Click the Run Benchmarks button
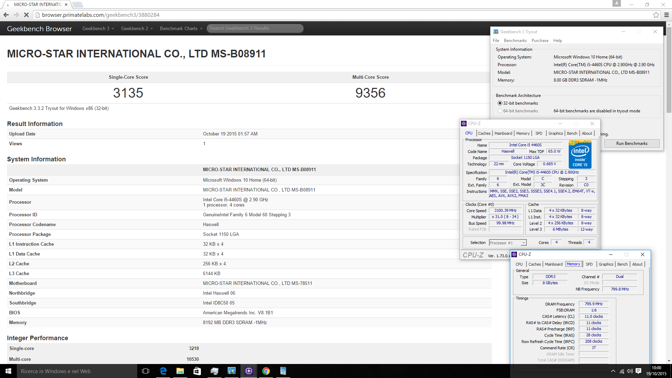Viewport: 672px width, 378px height. [x=632, y=143]
